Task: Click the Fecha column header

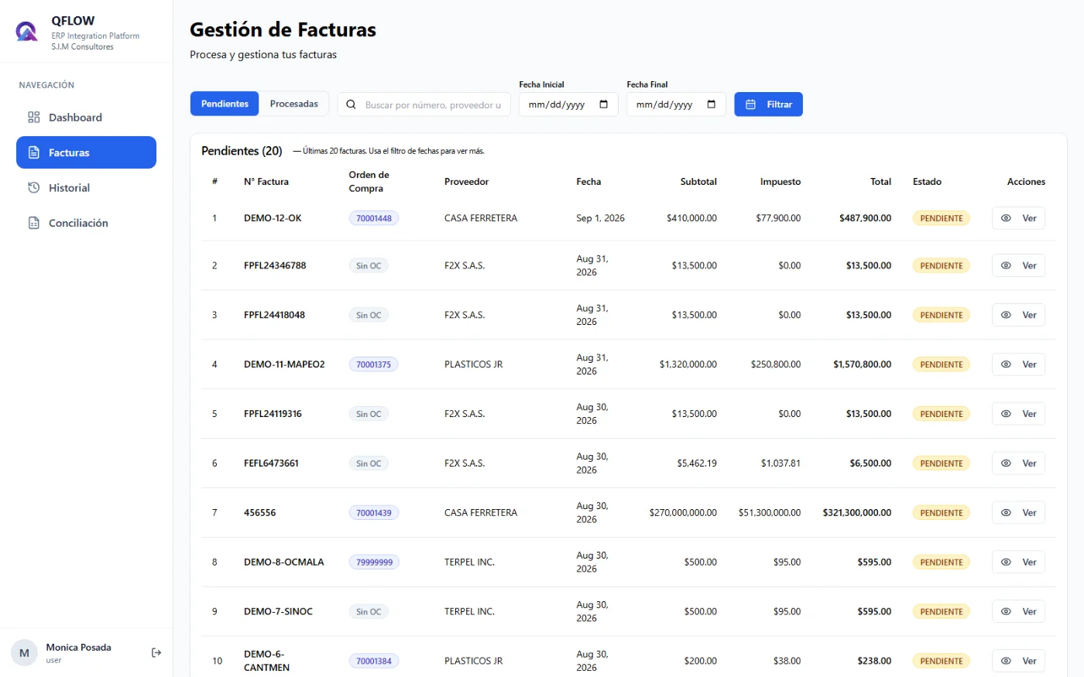Action: 588,182
